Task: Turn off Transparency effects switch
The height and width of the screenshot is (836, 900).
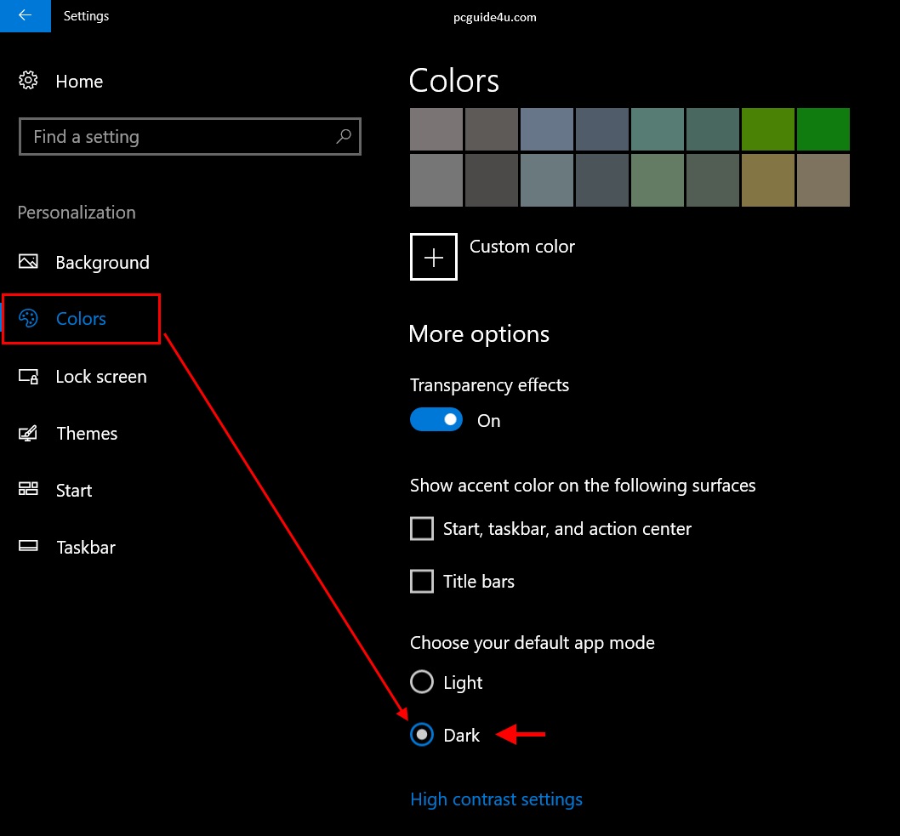Action: (x=436, y=420)
